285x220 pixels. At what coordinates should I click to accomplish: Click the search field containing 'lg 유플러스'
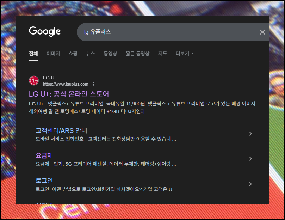[x=173, y=32]
